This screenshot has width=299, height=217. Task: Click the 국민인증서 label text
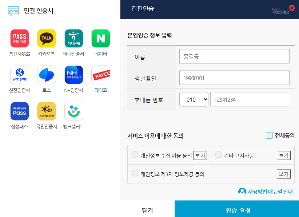tap(47, 127)
